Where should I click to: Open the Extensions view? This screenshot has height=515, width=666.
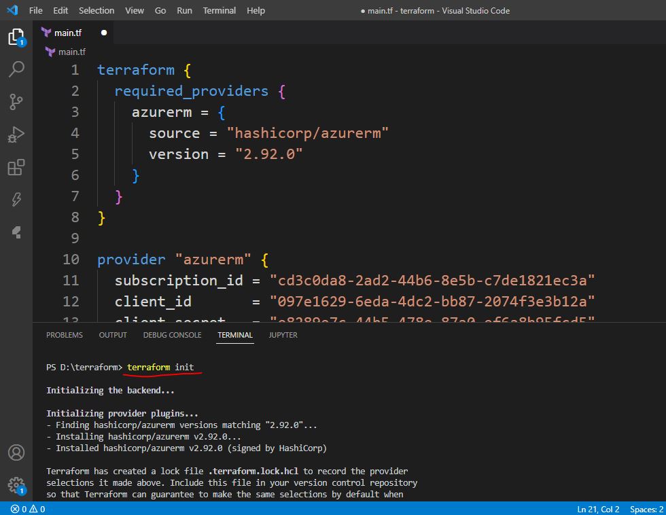pos(16,167)
